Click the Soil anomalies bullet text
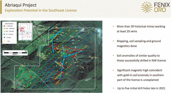 point(141,58)
